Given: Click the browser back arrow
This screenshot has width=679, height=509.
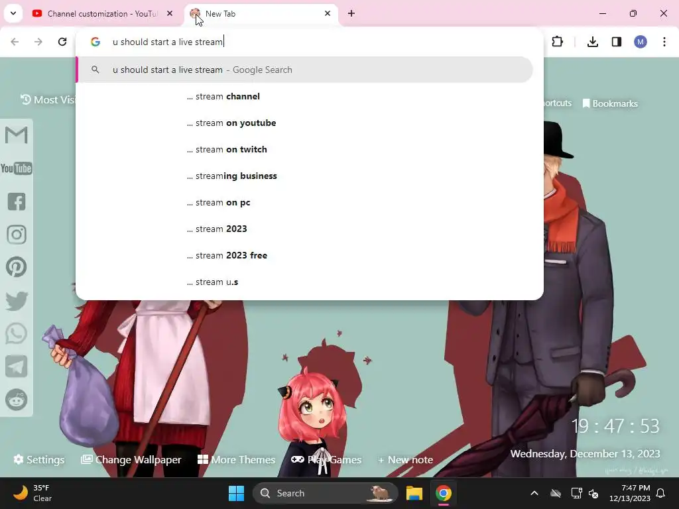Looking at the screenshot, I should [15, 42].
